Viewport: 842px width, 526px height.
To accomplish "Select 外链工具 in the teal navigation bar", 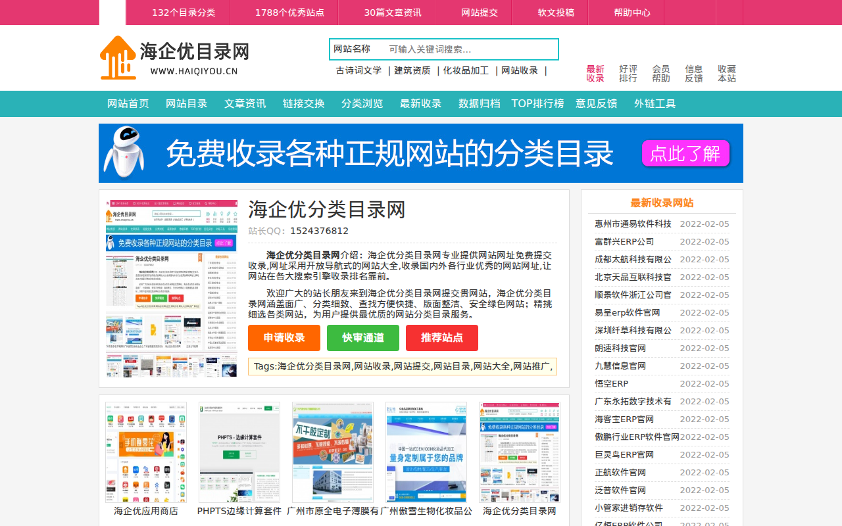I will (655, 104).
